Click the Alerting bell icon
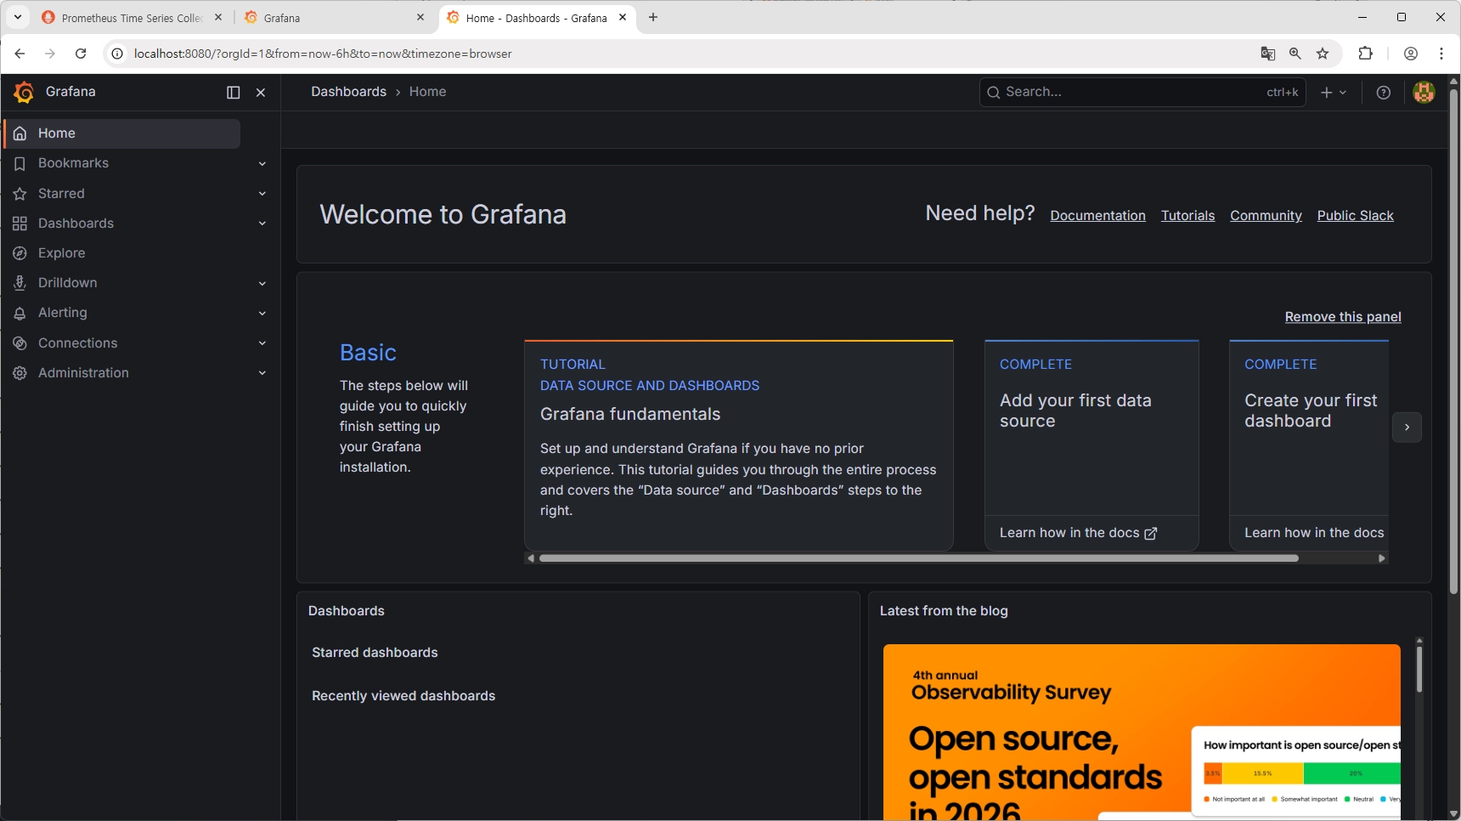Image resolution: width=1461 pixels, height=821 pixels. [20, 313]
